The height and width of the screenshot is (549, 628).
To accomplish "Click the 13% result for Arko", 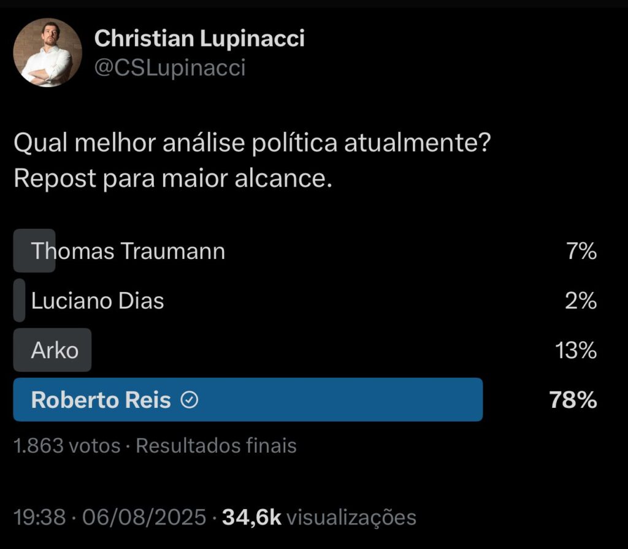I will (x=576, y=350).
